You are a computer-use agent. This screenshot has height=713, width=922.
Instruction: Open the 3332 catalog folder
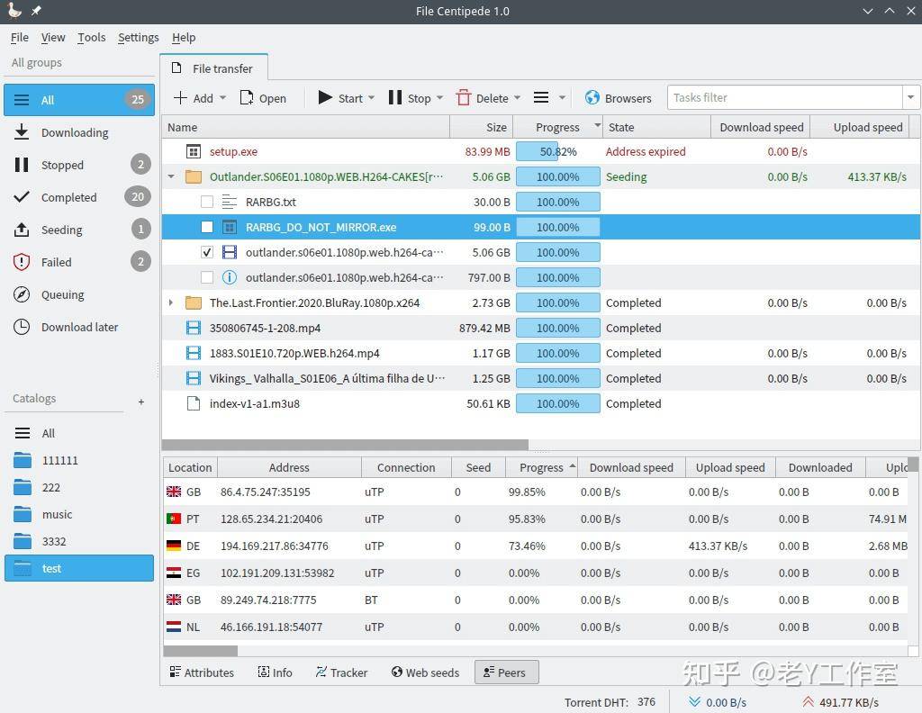79,541
